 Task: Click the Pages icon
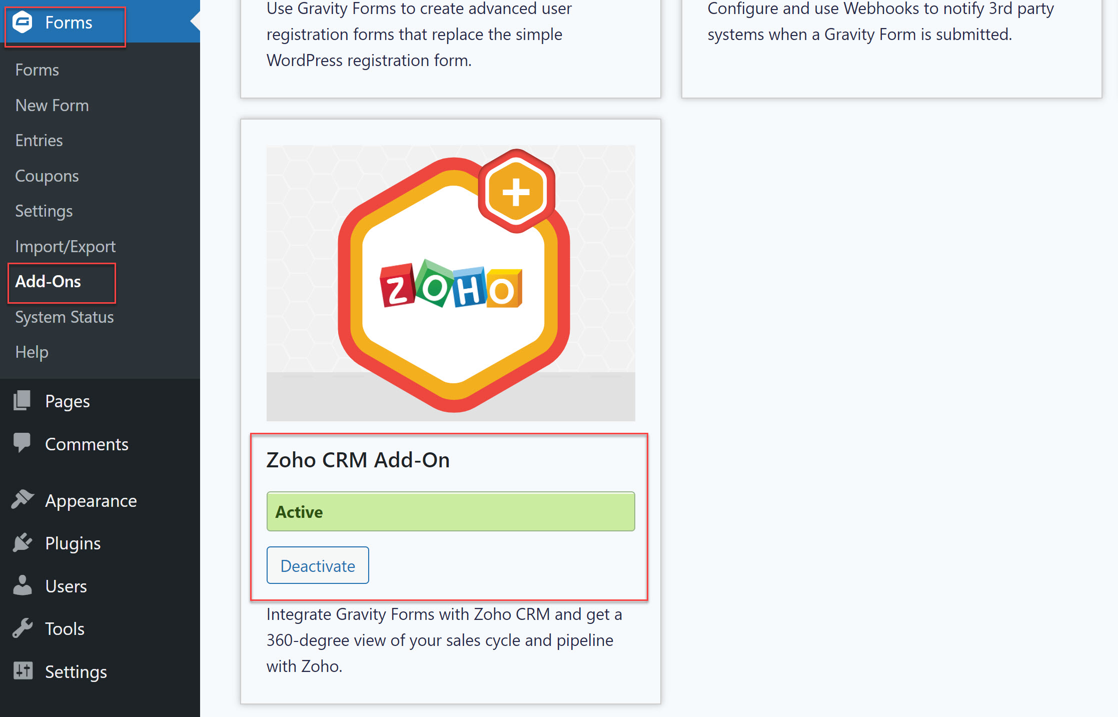(x=22, y=401)
